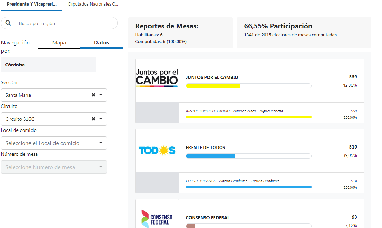
Task: Open the Número de mesa dropdown
Action: click(54, 167)
